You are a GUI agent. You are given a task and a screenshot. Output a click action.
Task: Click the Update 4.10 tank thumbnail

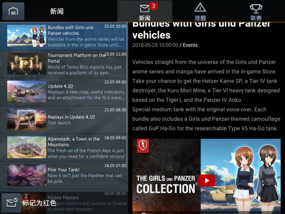click(x=27, y=92)
